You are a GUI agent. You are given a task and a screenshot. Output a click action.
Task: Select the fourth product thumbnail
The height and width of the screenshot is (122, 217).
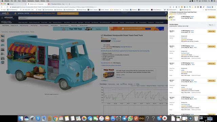(x=2, y=49)
